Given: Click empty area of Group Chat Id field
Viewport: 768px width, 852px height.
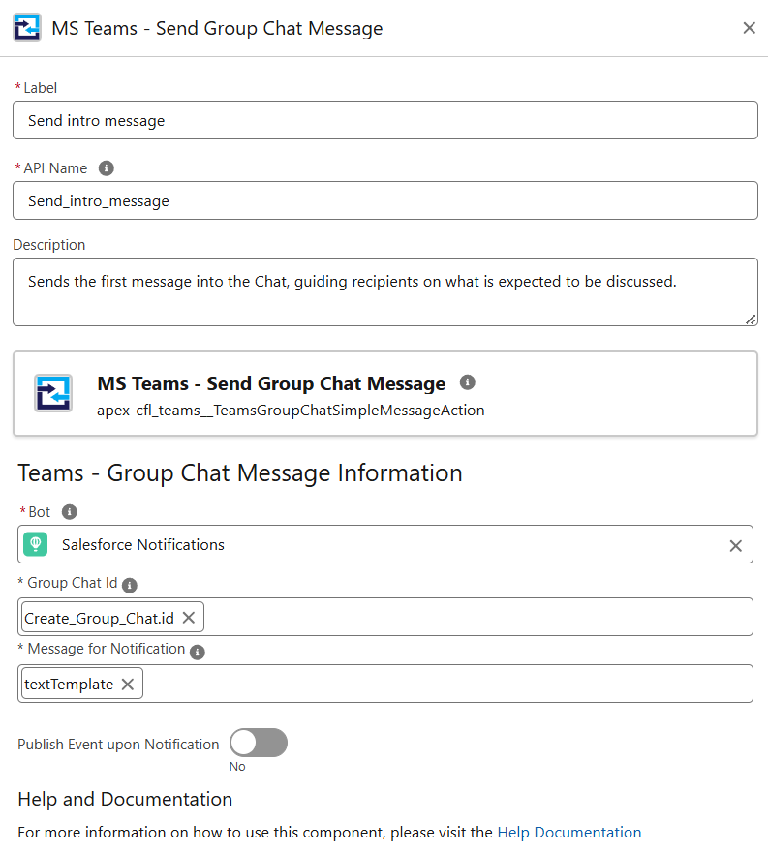Looking at the screenshot, I should click(478, 617).
